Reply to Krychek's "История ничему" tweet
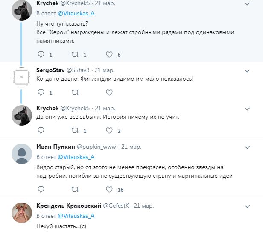The width and height of the screenshot is (263, 232). (41, 130)
